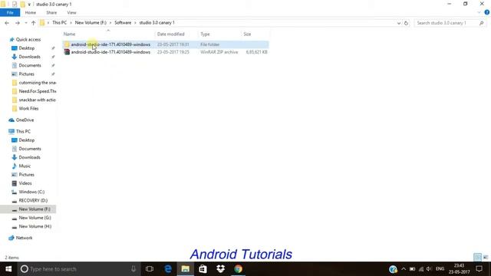Open the New Volume (H:) drive

click(x=35, y=226)
